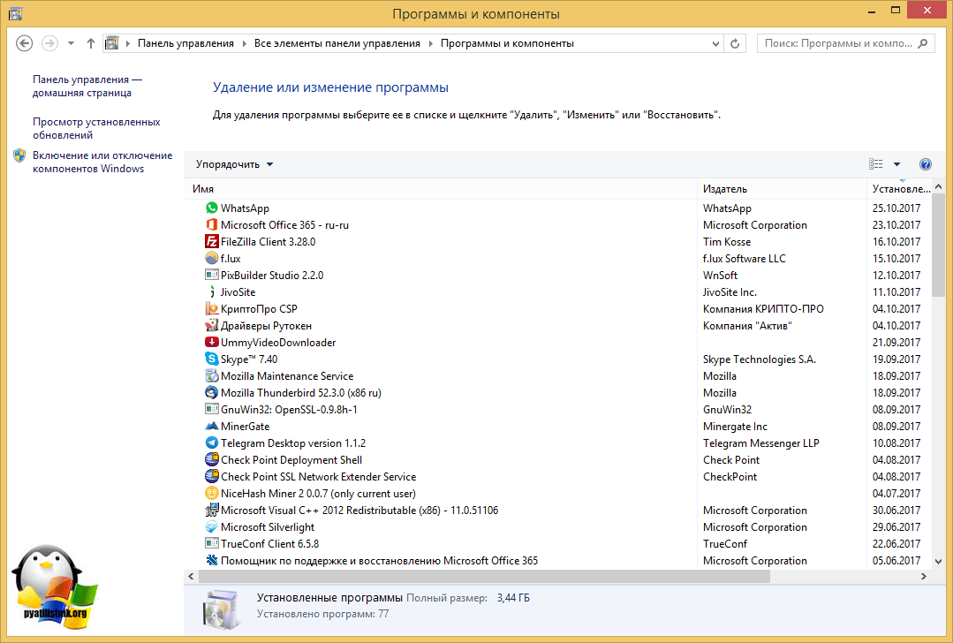Select the Telegram Desktop icon

click(x=211, y=443)
